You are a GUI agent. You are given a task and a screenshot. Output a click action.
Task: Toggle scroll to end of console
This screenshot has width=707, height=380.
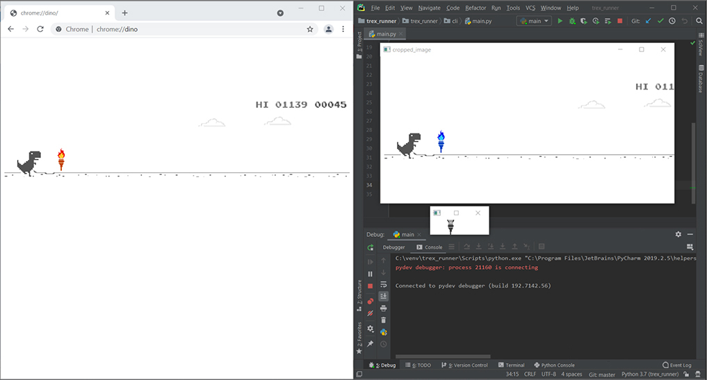click(383, 296)
